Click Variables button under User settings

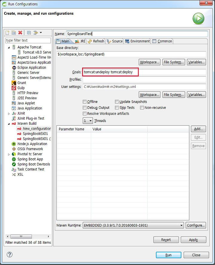click(x=196, y=95)
